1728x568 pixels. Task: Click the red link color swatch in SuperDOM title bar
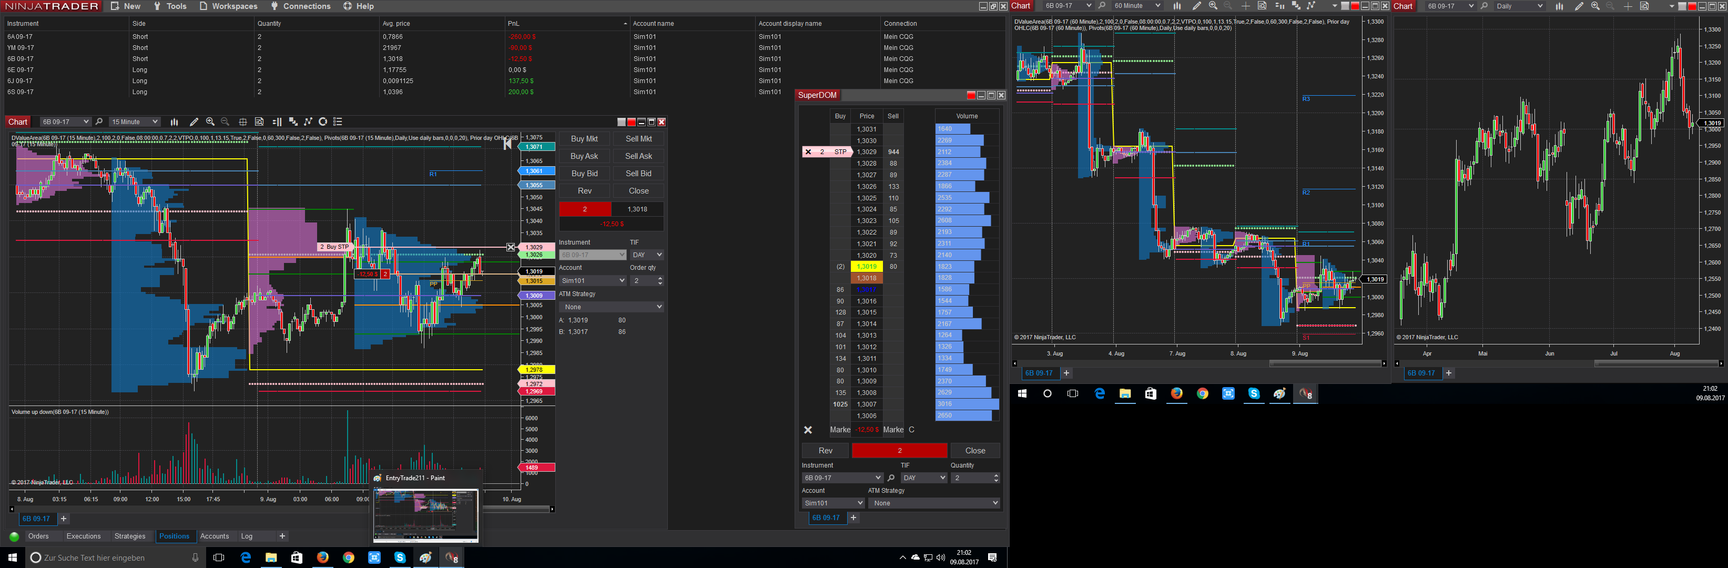(971, 95)
